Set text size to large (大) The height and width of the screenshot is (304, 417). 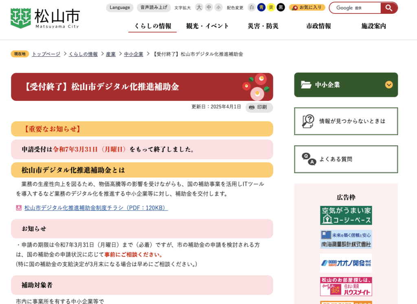199,7
